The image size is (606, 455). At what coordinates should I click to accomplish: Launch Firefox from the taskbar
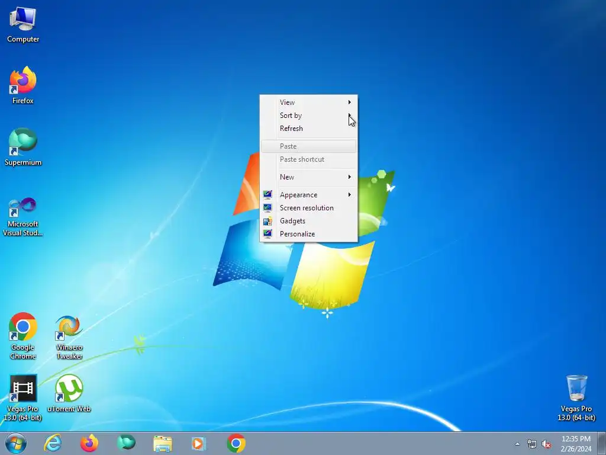[89, 443]
